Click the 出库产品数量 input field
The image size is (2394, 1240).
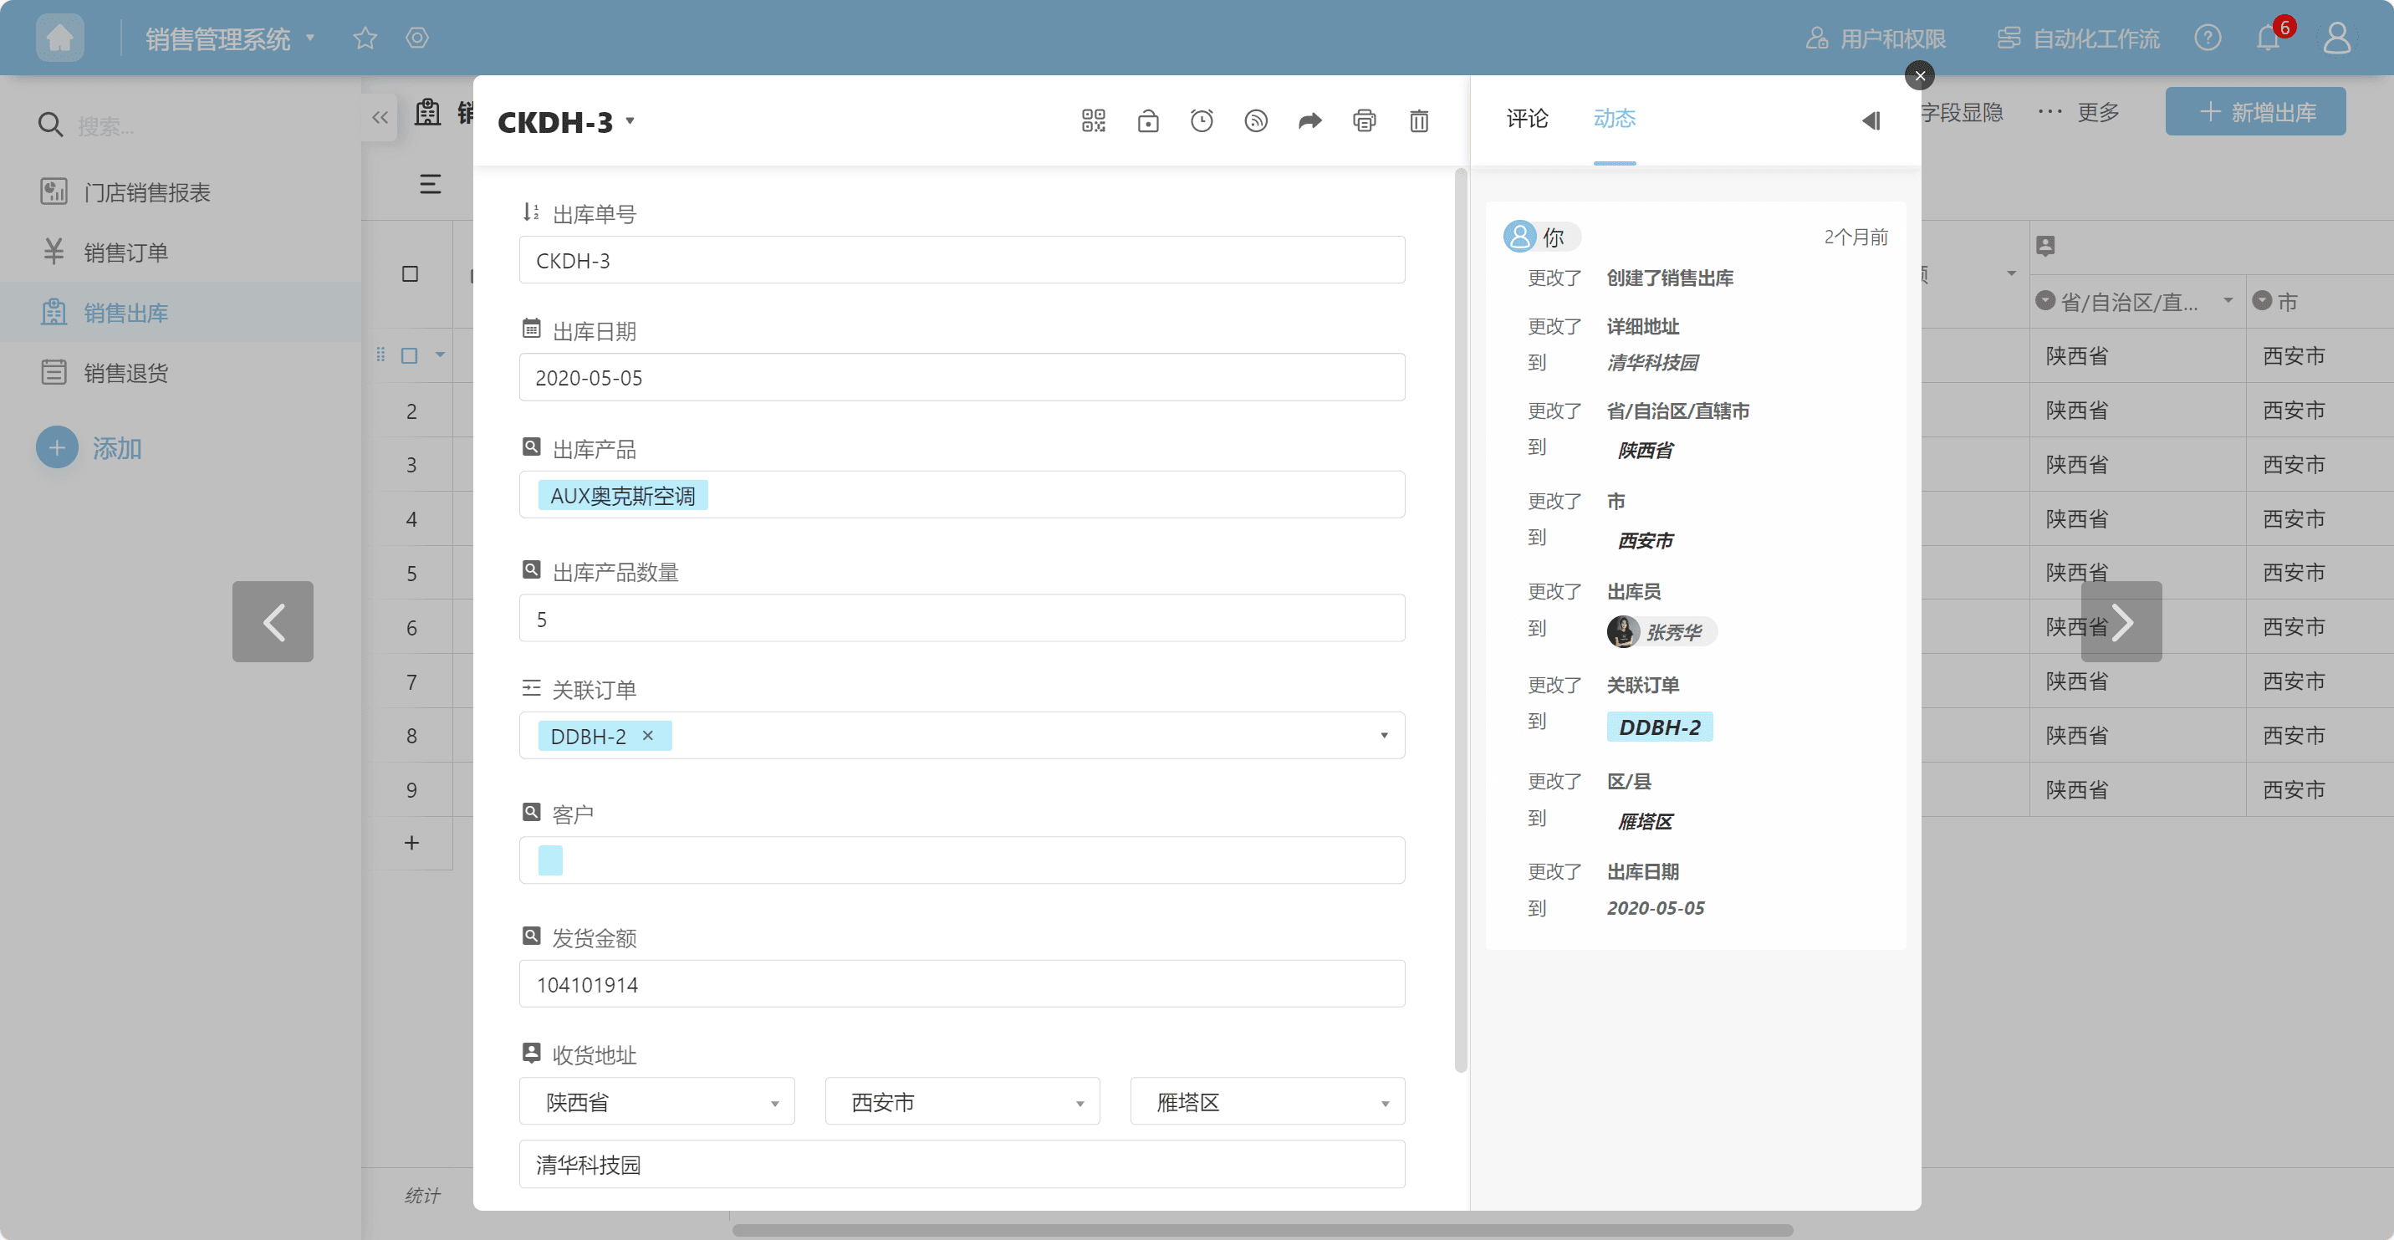click(x=962, y=618)
